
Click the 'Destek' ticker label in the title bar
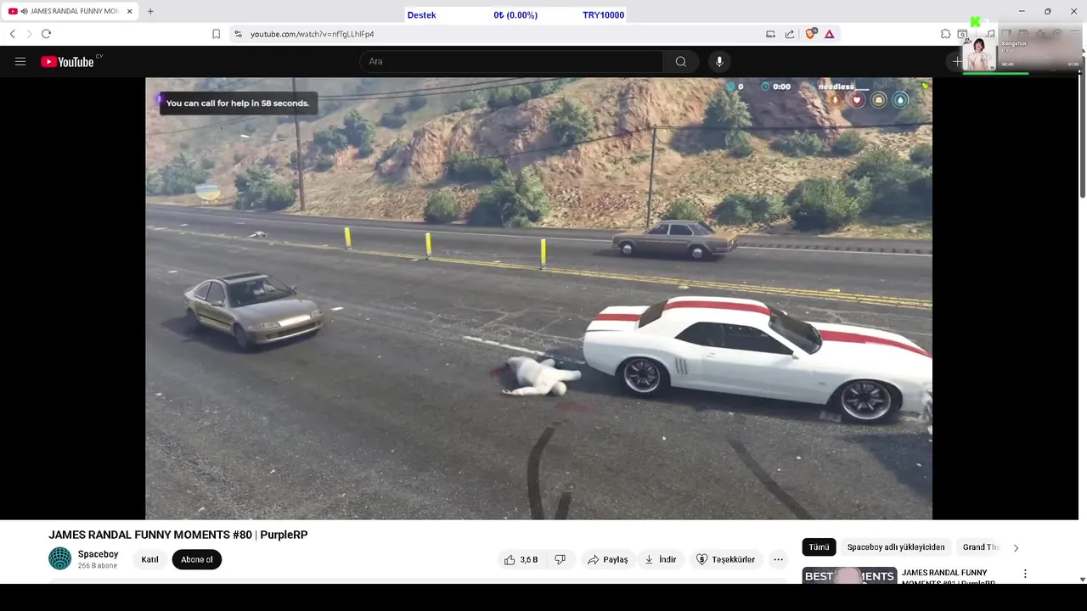[x=421, y=15]
